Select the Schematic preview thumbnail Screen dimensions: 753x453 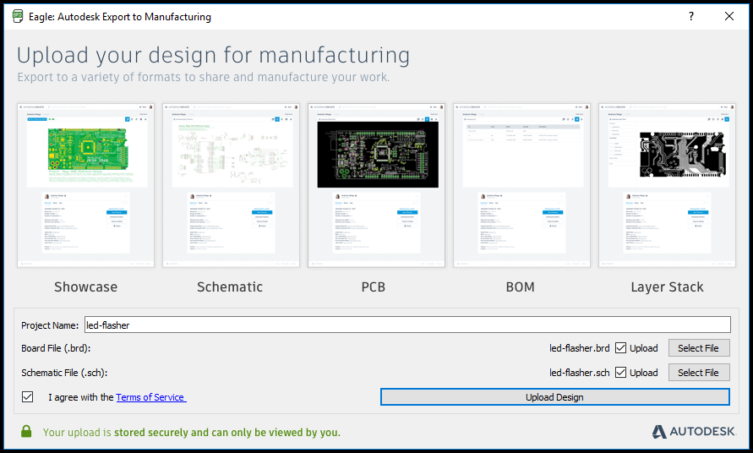pyautogui.click(x=231, y=185)
